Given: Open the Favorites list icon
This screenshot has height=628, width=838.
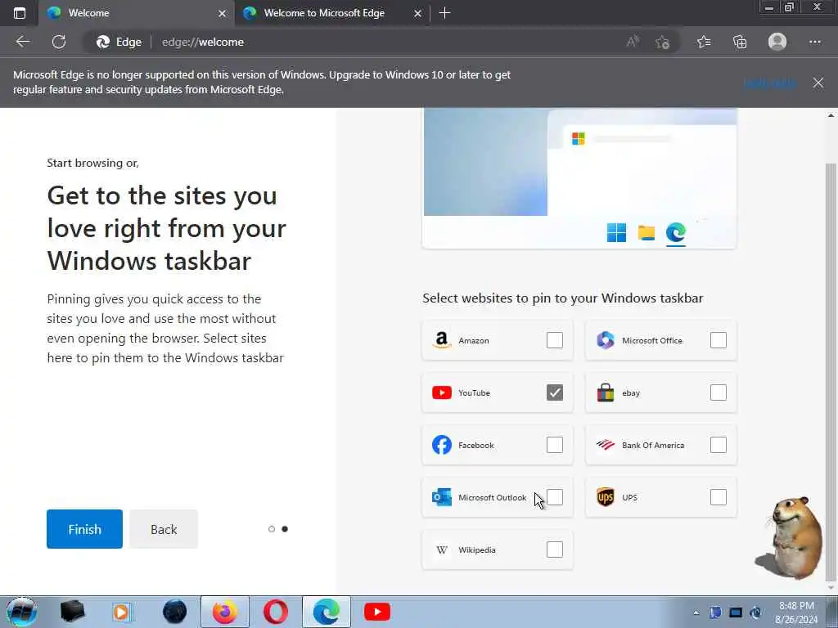Looking at the screenshot, I should tap(704, 42).
